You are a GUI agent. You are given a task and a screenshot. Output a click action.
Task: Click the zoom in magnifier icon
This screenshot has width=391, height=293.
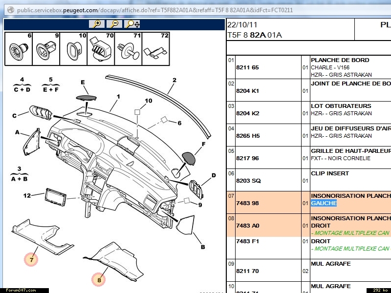click(x=97, y=23)
